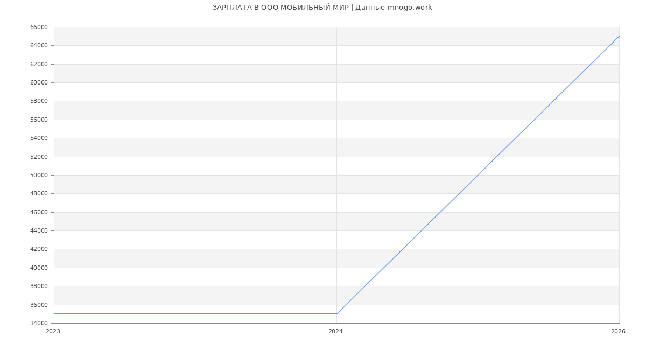Select the y-axis label 40000
This screenshot has height=350, width=646.
[39, 268]
